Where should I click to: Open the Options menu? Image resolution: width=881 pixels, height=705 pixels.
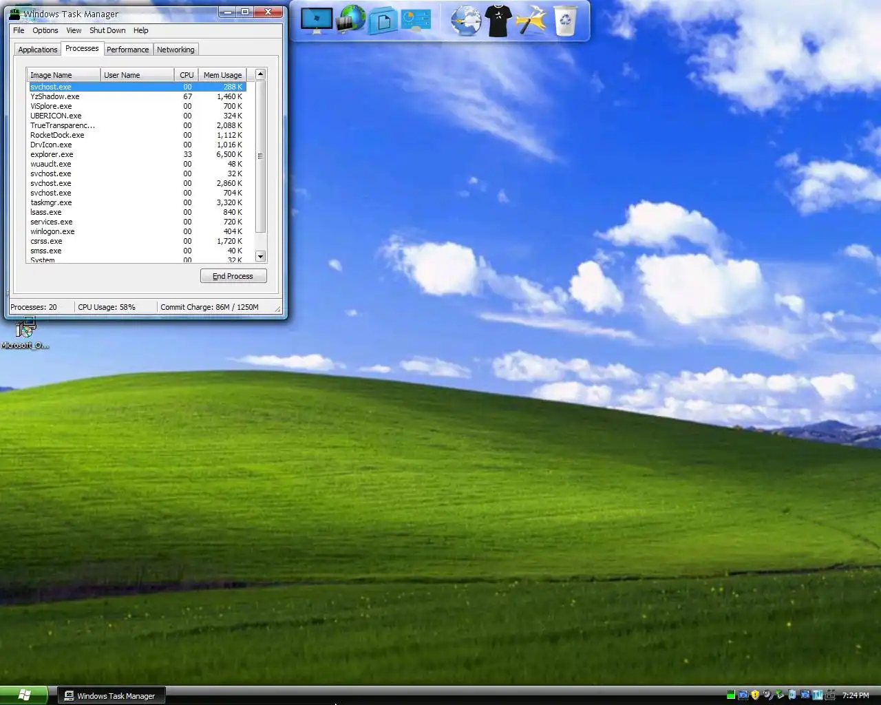point(45,30)
